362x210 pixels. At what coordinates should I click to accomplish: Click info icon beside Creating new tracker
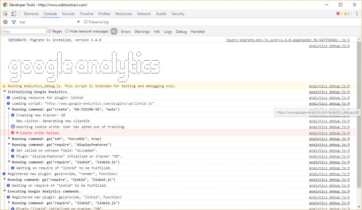[13, 115]
